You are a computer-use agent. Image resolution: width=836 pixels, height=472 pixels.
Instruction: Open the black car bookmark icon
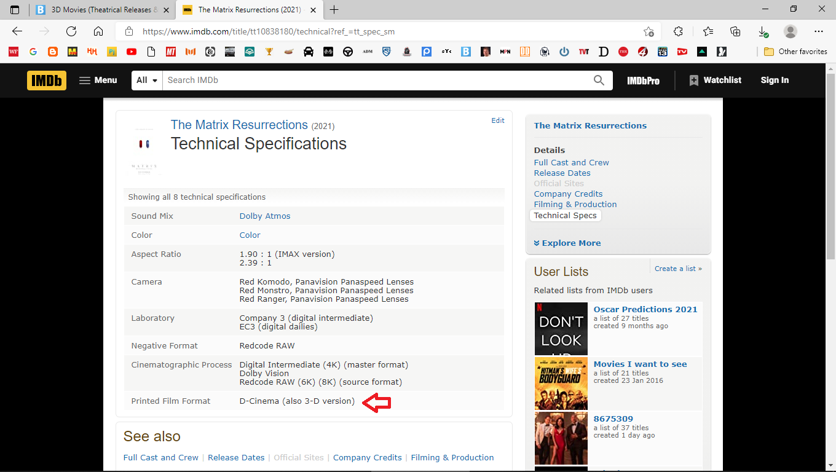click(309, 52)
